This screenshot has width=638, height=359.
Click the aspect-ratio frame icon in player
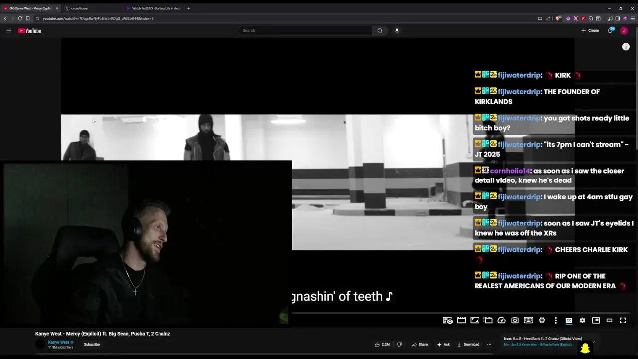[475, 320]
